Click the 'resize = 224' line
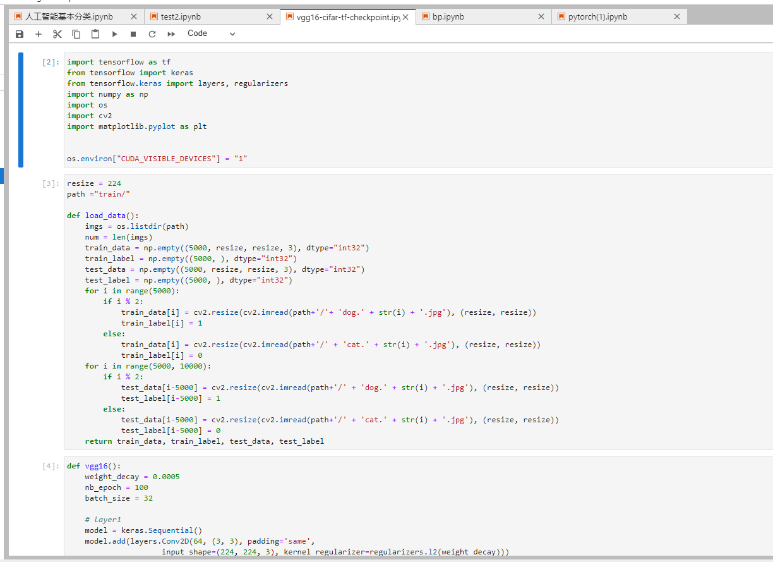 pos(94,183)
